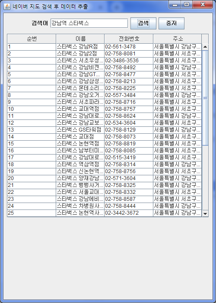Click the Java icon in title bar
The image size is (216, 303).
tap(7, 6)
